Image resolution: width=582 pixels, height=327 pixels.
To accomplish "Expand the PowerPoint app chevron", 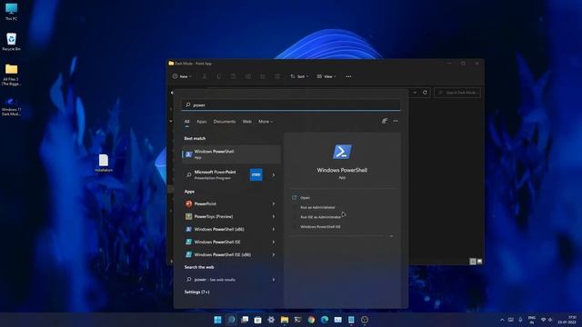I will click(x=274, y=203).
